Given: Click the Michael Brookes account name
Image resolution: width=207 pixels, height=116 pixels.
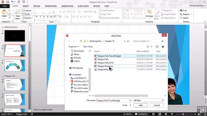Looking at the screenshot, I should [196, 6].
